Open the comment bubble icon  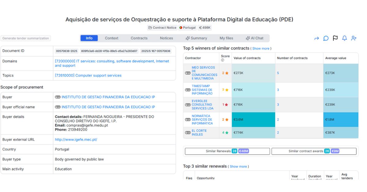coord(326,38)
